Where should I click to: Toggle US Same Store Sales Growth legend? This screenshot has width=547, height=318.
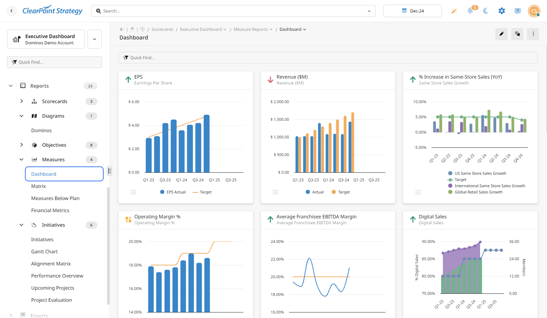(477, 173)
